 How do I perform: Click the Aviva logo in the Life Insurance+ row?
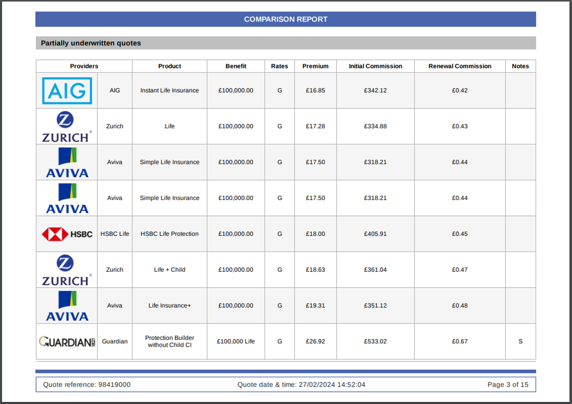click(x=67, y=306)
